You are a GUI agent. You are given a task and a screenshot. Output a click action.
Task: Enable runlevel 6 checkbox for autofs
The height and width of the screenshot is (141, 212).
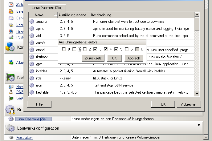[127, 49]
